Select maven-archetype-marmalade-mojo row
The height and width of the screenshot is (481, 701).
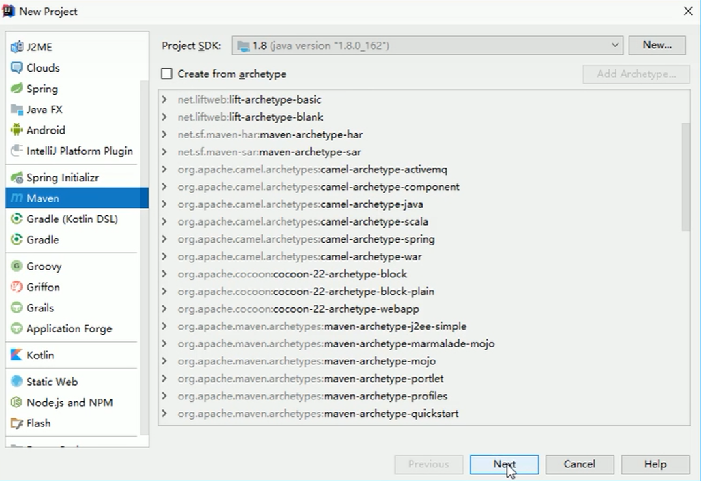click(x=424, y=343)
